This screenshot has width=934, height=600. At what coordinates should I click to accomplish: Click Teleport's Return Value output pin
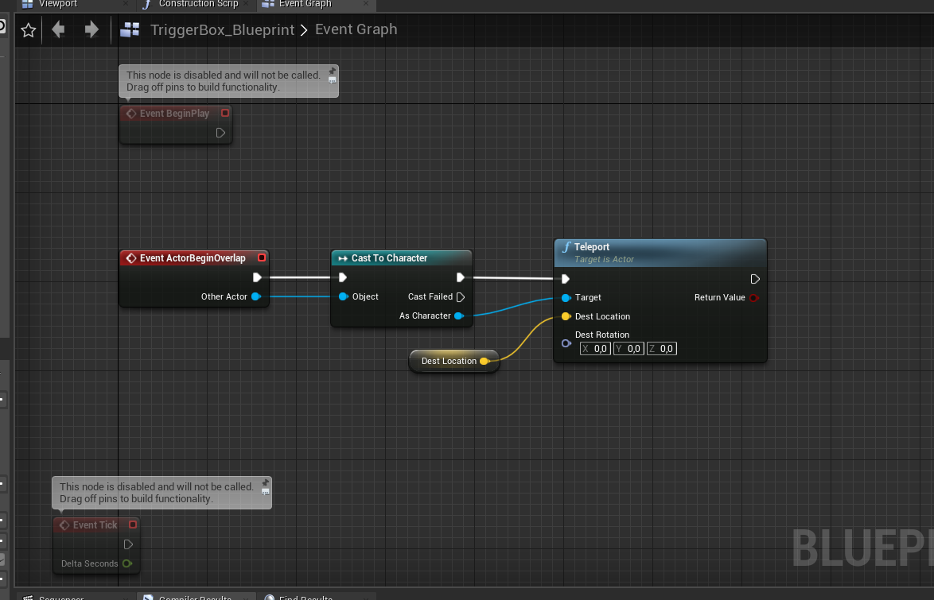pos(753,298)
